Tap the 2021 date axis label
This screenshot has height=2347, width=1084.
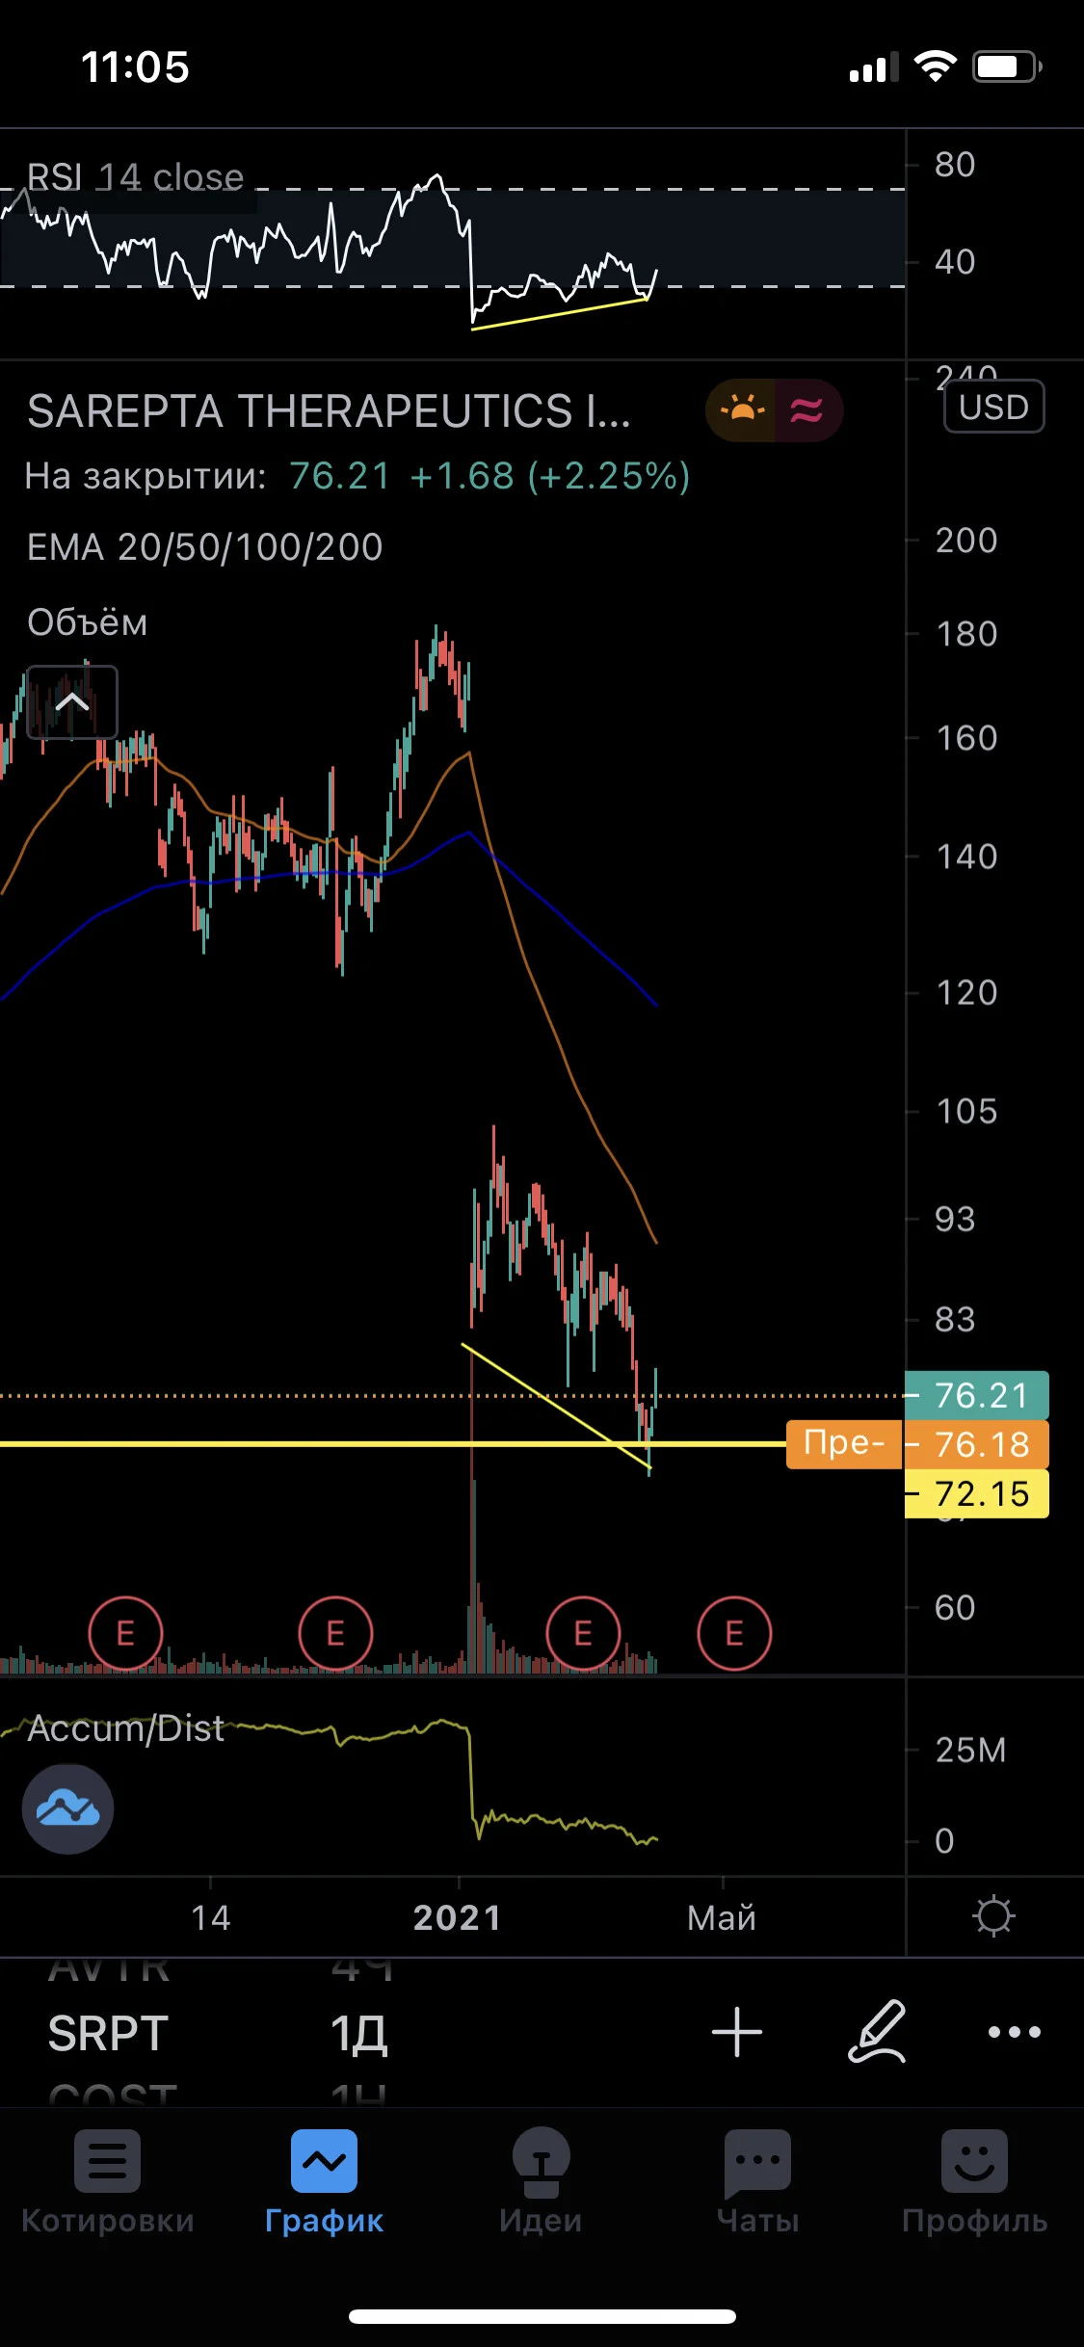click(458, 1917)
